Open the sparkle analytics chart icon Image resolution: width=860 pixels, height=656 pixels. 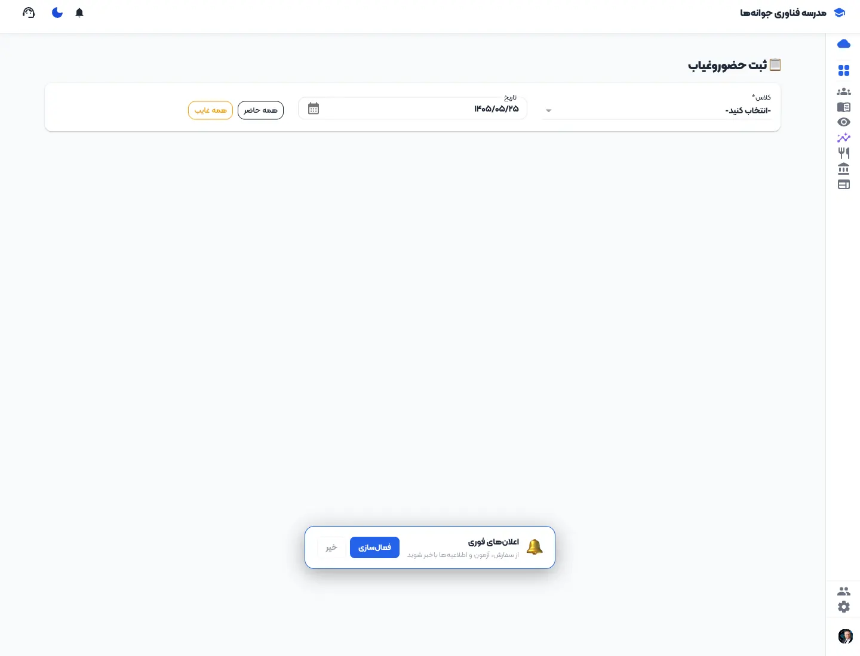[x=843, y=138]
